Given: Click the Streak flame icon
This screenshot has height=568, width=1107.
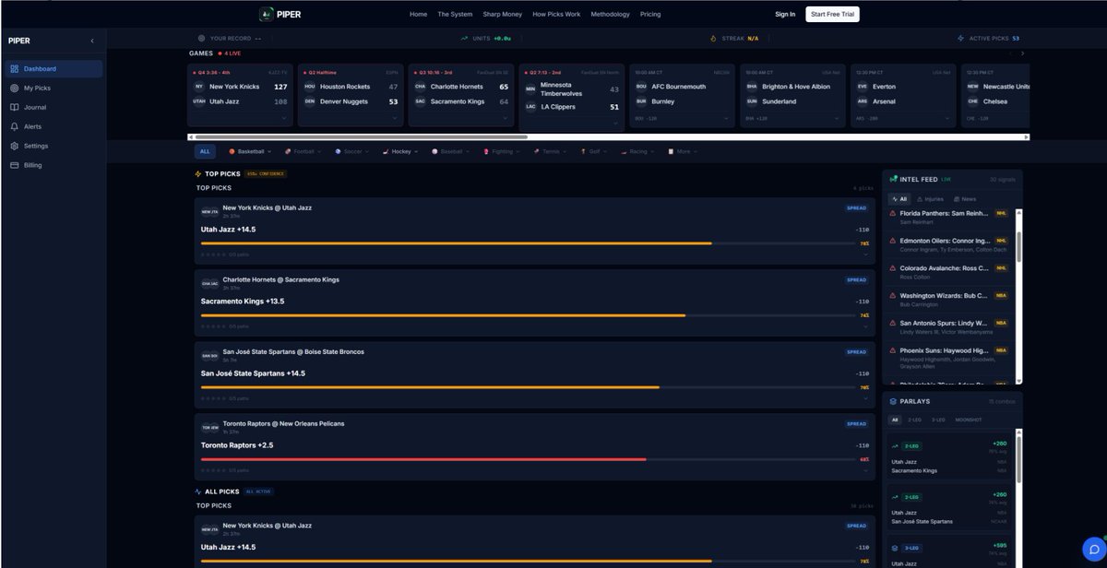Looking at the screenshot, I should (x=713, y=39).
